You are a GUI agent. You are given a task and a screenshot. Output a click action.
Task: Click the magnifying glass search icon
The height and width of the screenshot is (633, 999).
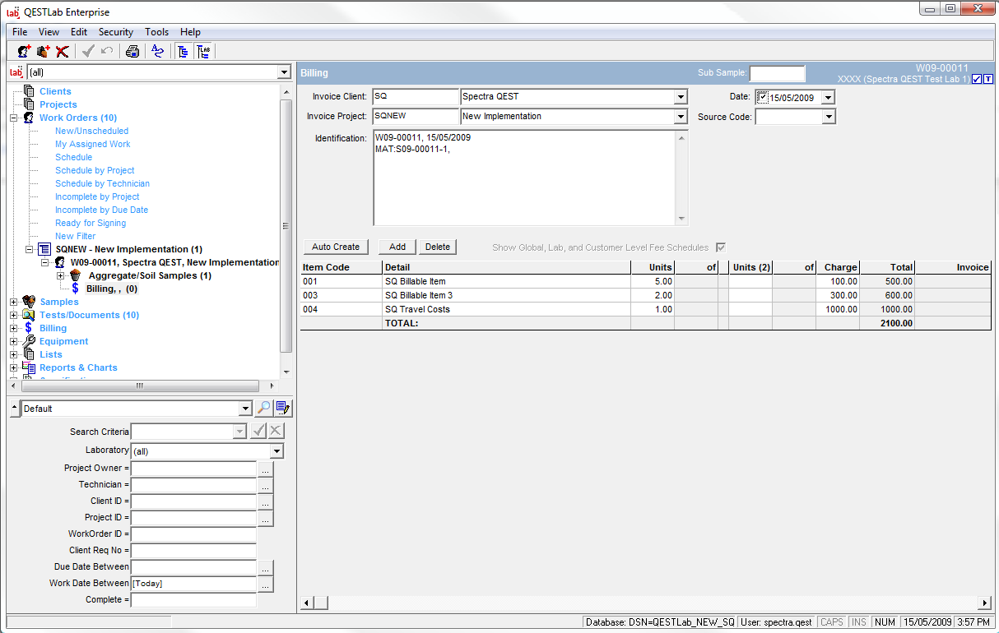(264, 409)
